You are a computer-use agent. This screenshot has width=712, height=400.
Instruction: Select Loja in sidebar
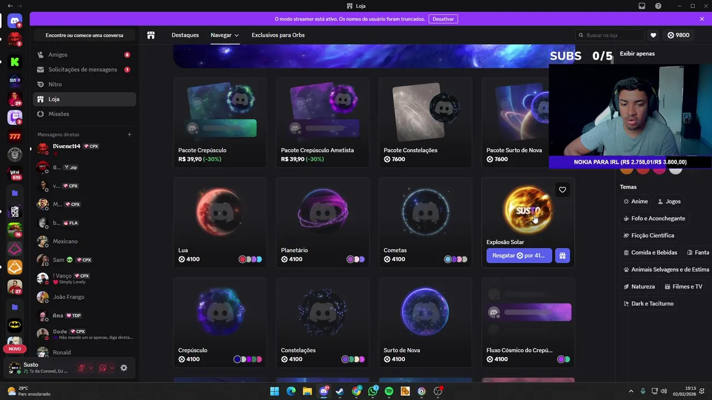click(85, 99)
